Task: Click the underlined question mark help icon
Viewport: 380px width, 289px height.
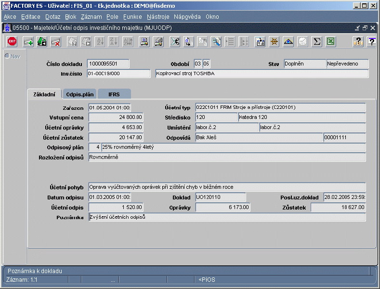Action: click(371, 42)
